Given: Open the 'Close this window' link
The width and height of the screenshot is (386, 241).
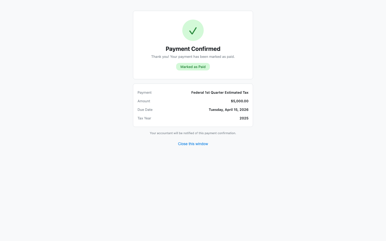Looking at the screenshot, I should (193, 144).
